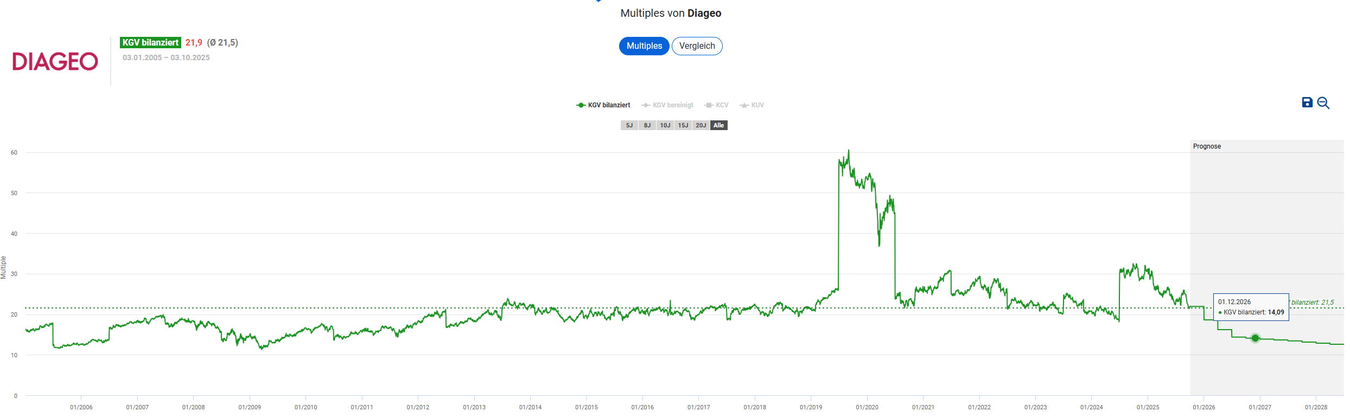
Task: Click the Multiples von Diageo heading
Action: coord(671,13)
